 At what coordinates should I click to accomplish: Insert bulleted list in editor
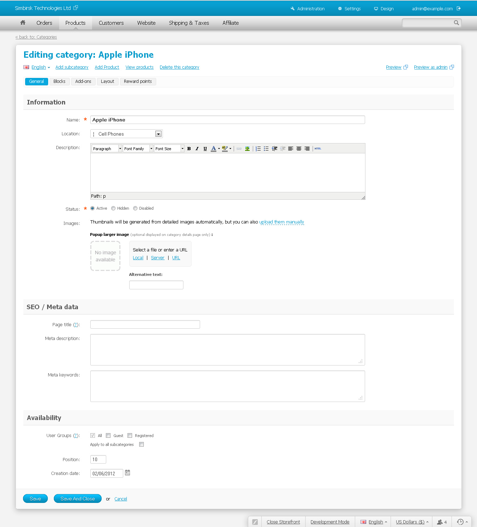tap(266, 149)
